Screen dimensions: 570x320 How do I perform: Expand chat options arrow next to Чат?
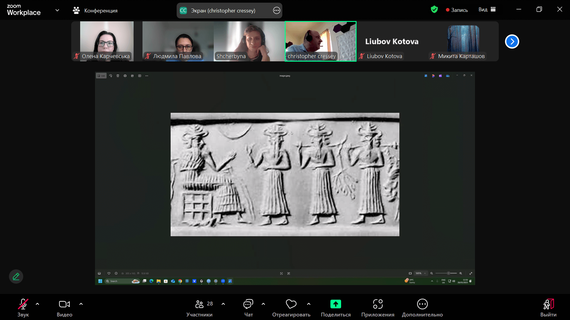263,304
